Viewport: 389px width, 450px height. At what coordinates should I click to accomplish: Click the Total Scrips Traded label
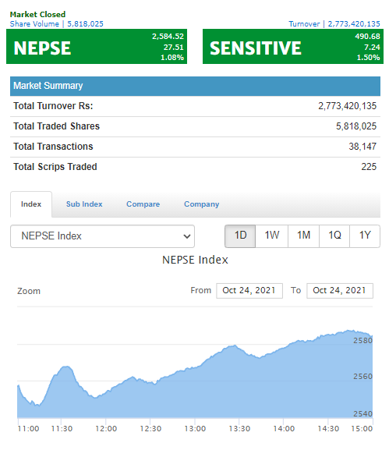click(55, 167)
